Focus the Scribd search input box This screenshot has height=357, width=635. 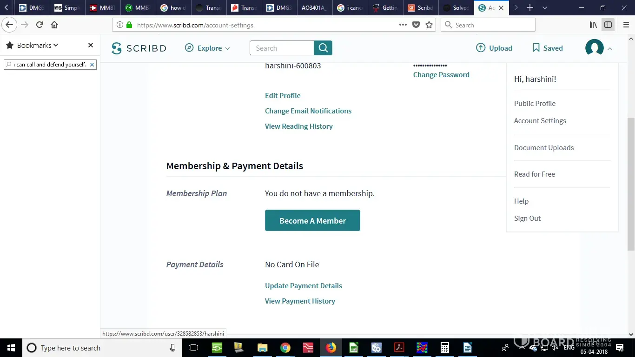coord(282,48)
